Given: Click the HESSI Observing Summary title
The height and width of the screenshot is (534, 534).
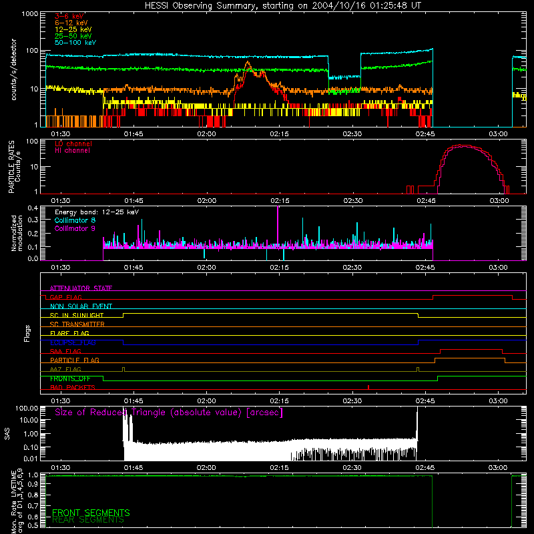Looking at the screenshot, I should [x=283, y=6].
